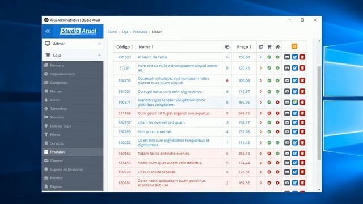This screenshot has height=204, width=363.
Task: Edit product with code 180781
Action: (x=295, y=182)
